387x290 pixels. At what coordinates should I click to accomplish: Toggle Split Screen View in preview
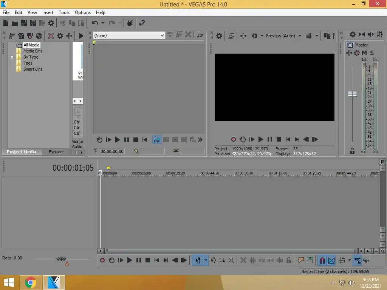(254, 36)
